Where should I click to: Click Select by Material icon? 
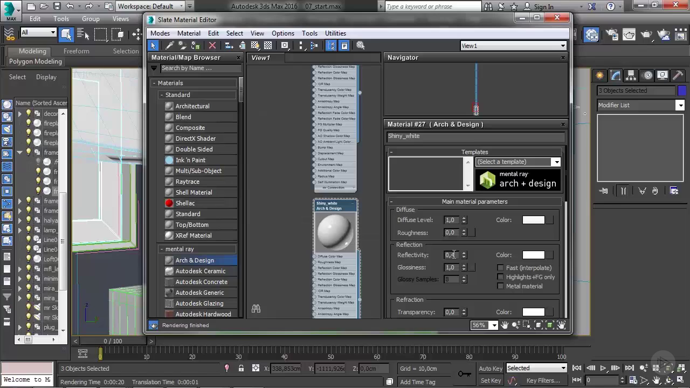click(x=361, y=46)
